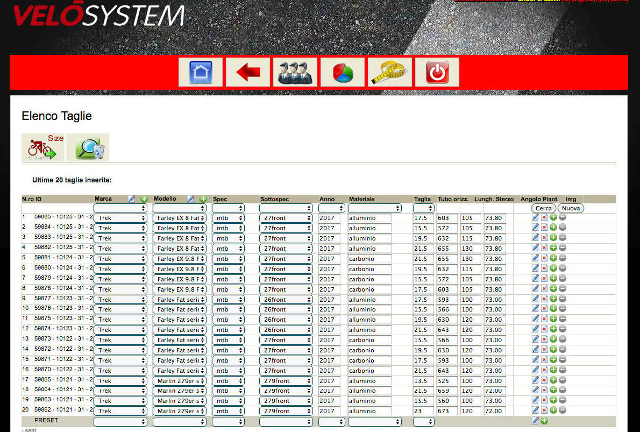Image resolution: width=640 pixels, height=432 pixels.
Task: Edit row 1 with its pencil icon
Action: (535, 217)
